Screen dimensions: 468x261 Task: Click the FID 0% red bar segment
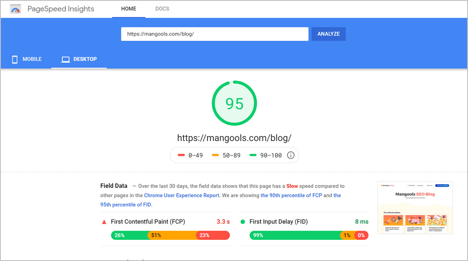(362, 235)
